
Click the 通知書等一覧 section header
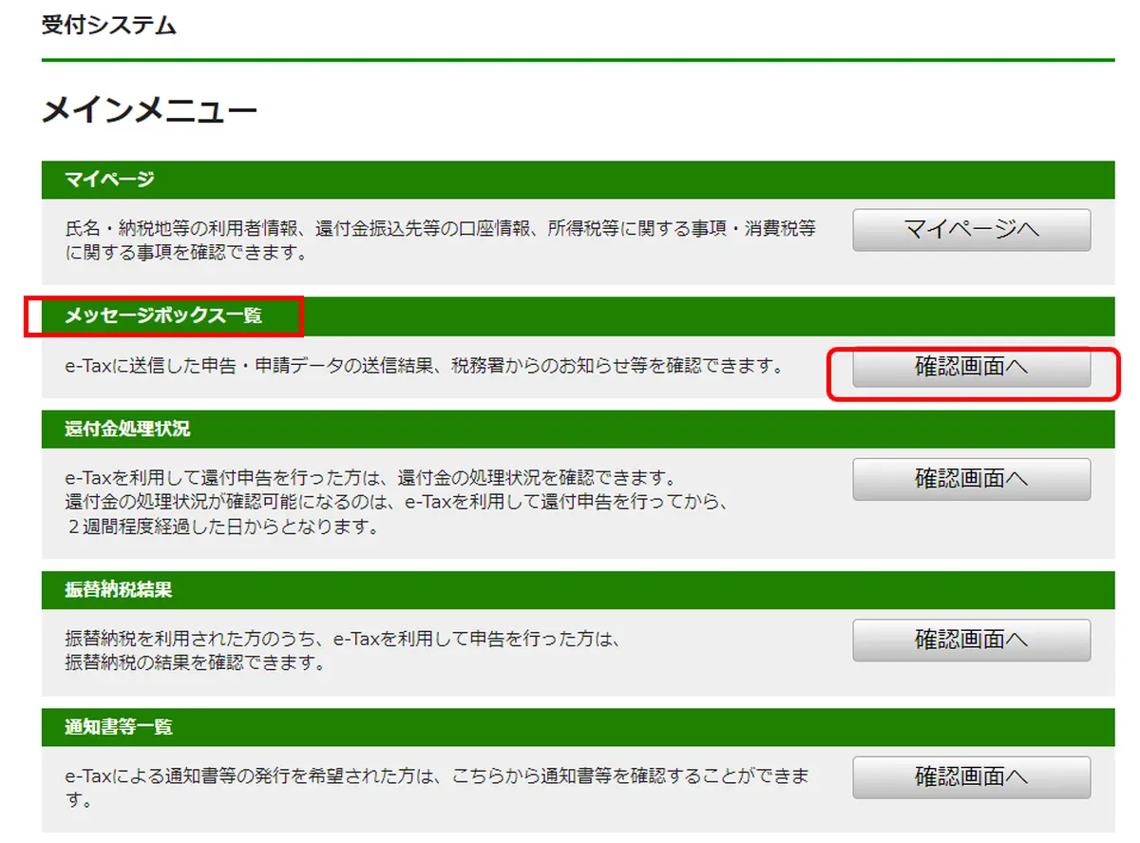point(119,727)
